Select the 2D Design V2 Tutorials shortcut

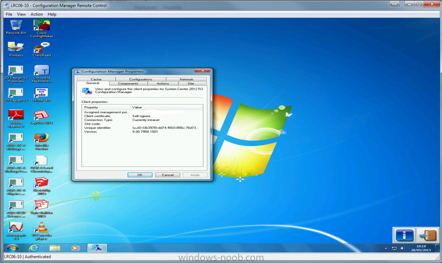pos(16,74)
